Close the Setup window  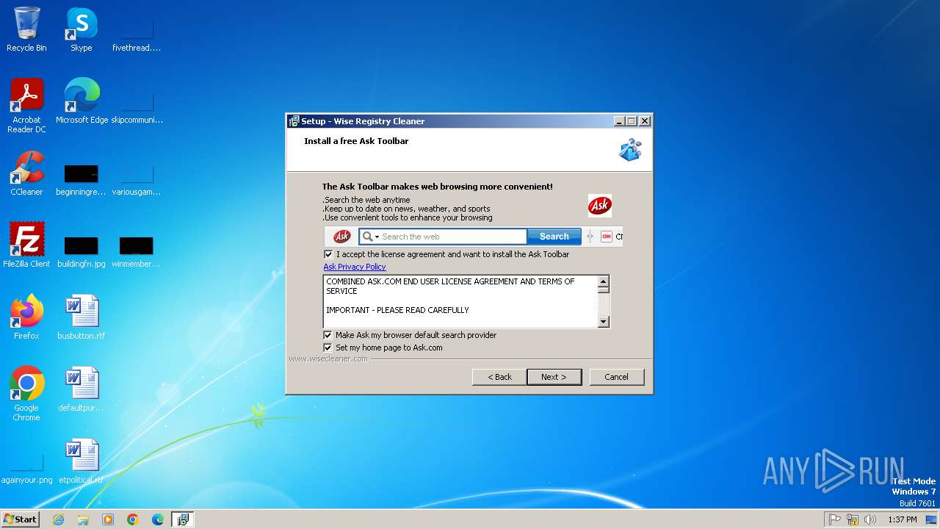coord(645,121)
